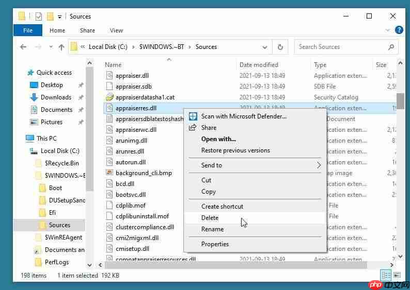The height and width of the screenshot is (290, 410).
Task: Select Scan with Microsoft Defender
Action: (255, 116)
